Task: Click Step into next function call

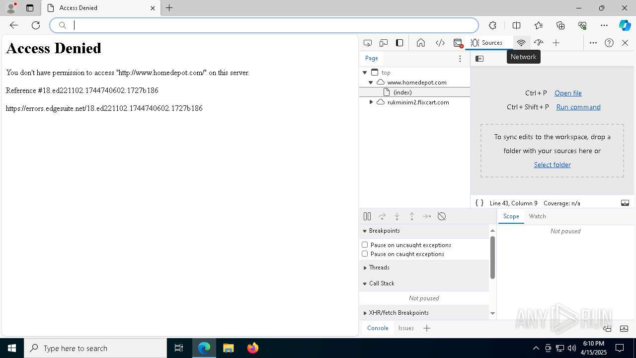Action: coord(397,216)
